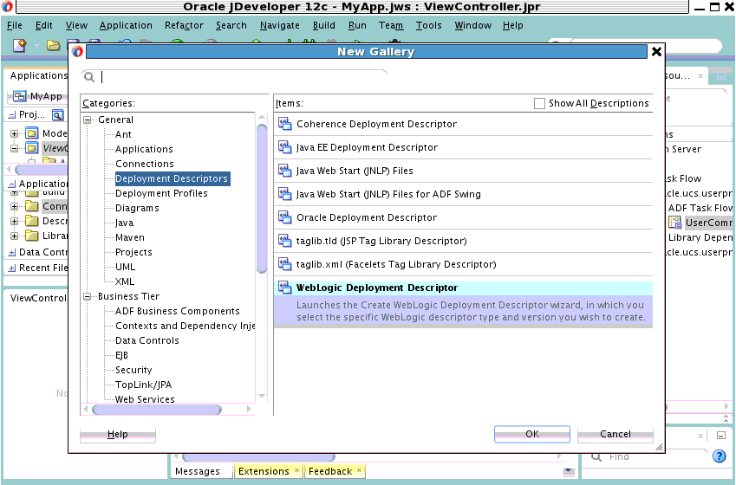Click the ViewController project folder icon

[32, 148]
